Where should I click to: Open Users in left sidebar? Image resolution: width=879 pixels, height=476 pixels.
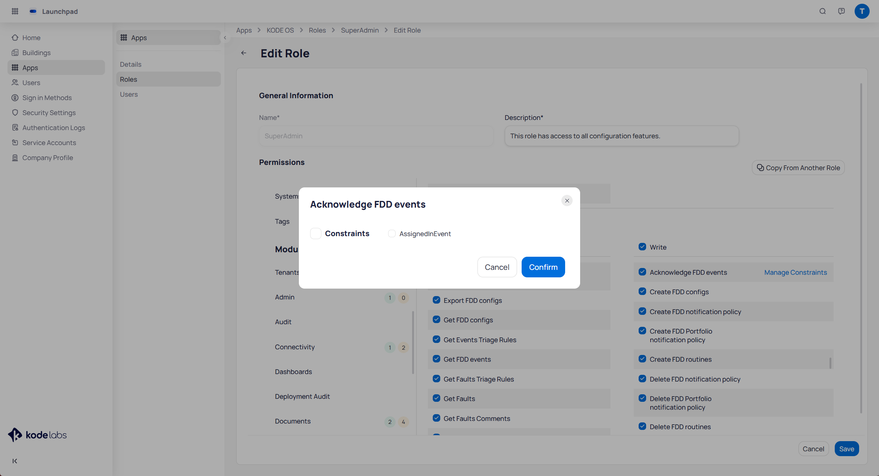coord(56,82)
